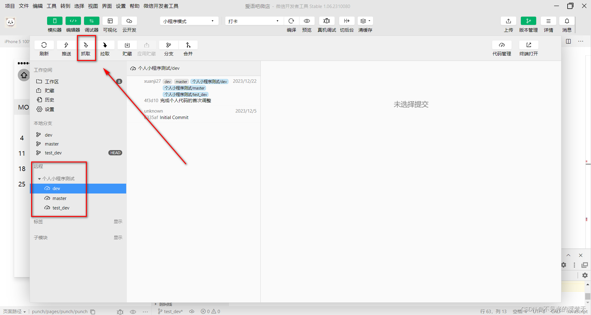The height and width of the screenshot is (315, 591).
Task: Click the 编译 compile refresh icon
Action: (291, 21)
